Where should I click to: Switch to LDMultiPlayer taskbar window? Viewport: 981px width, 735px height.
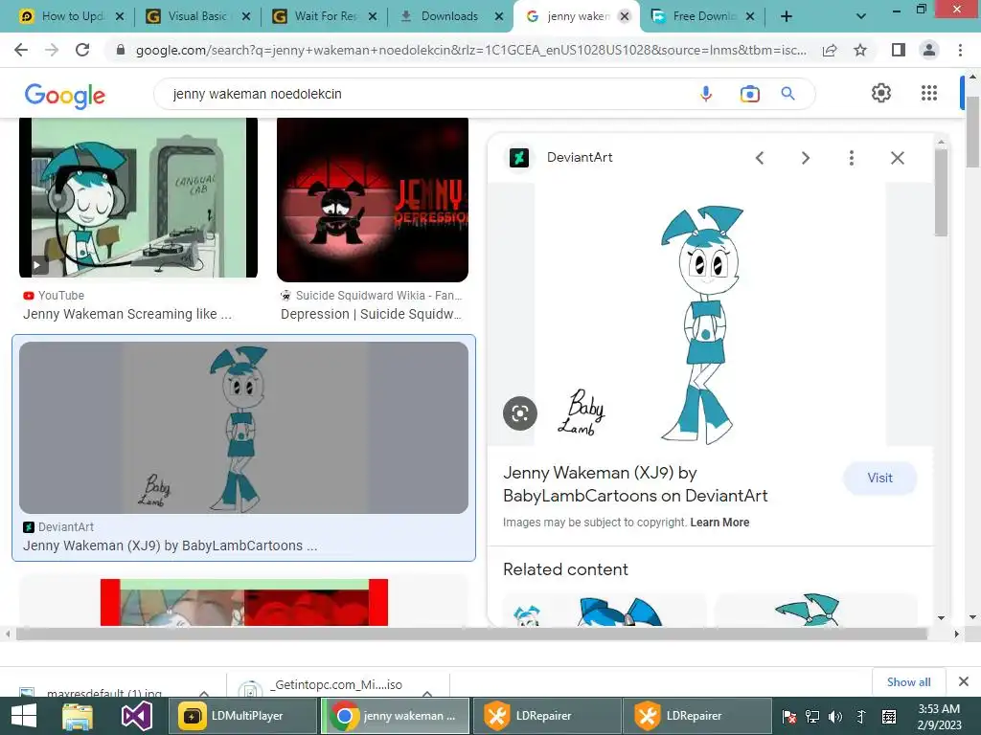pos(242,716)
